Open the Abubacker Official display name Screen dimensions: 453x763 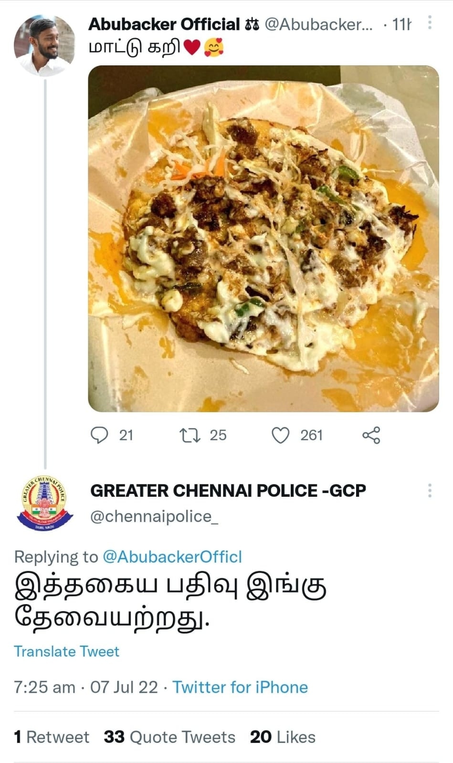164,24
